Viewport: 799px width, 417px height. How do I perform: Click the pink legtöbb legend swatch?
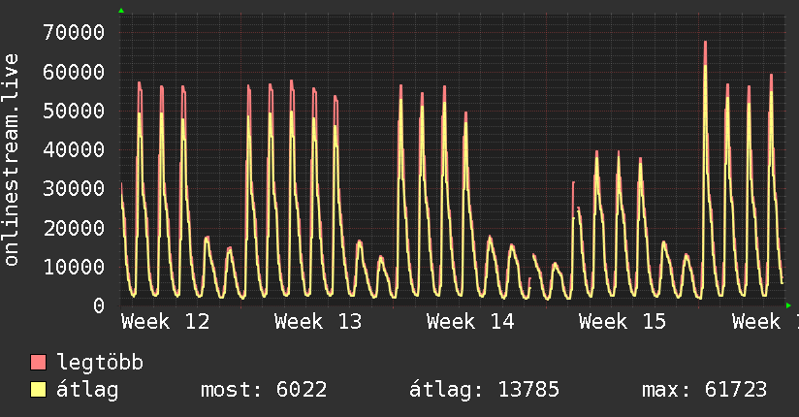[x=38, y=362]
